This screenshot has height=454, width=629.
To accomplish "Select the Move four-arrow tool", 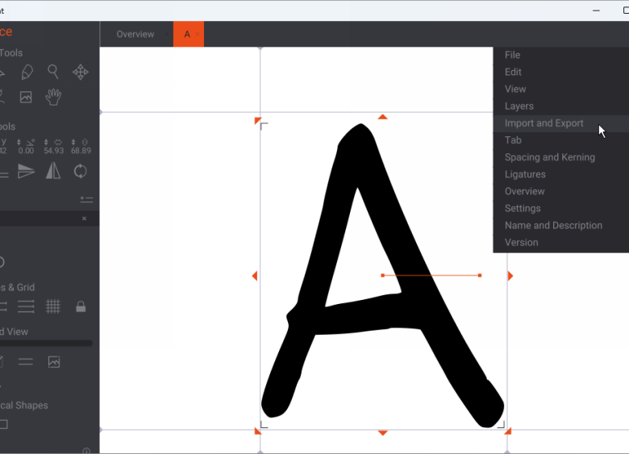I will point(81,73).
